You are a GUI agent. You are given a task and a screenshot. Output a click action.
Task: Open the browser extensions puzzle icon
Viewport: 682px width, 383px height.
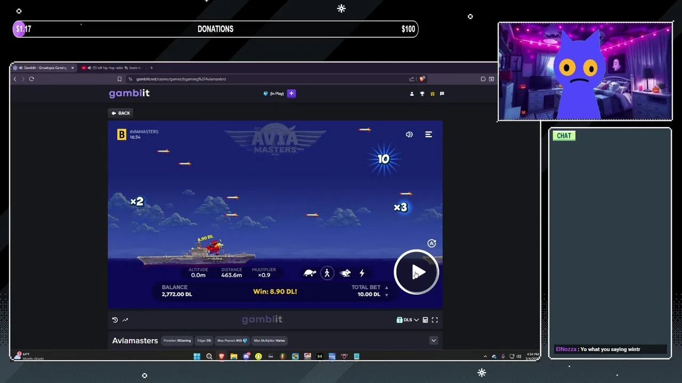[483, 79]
